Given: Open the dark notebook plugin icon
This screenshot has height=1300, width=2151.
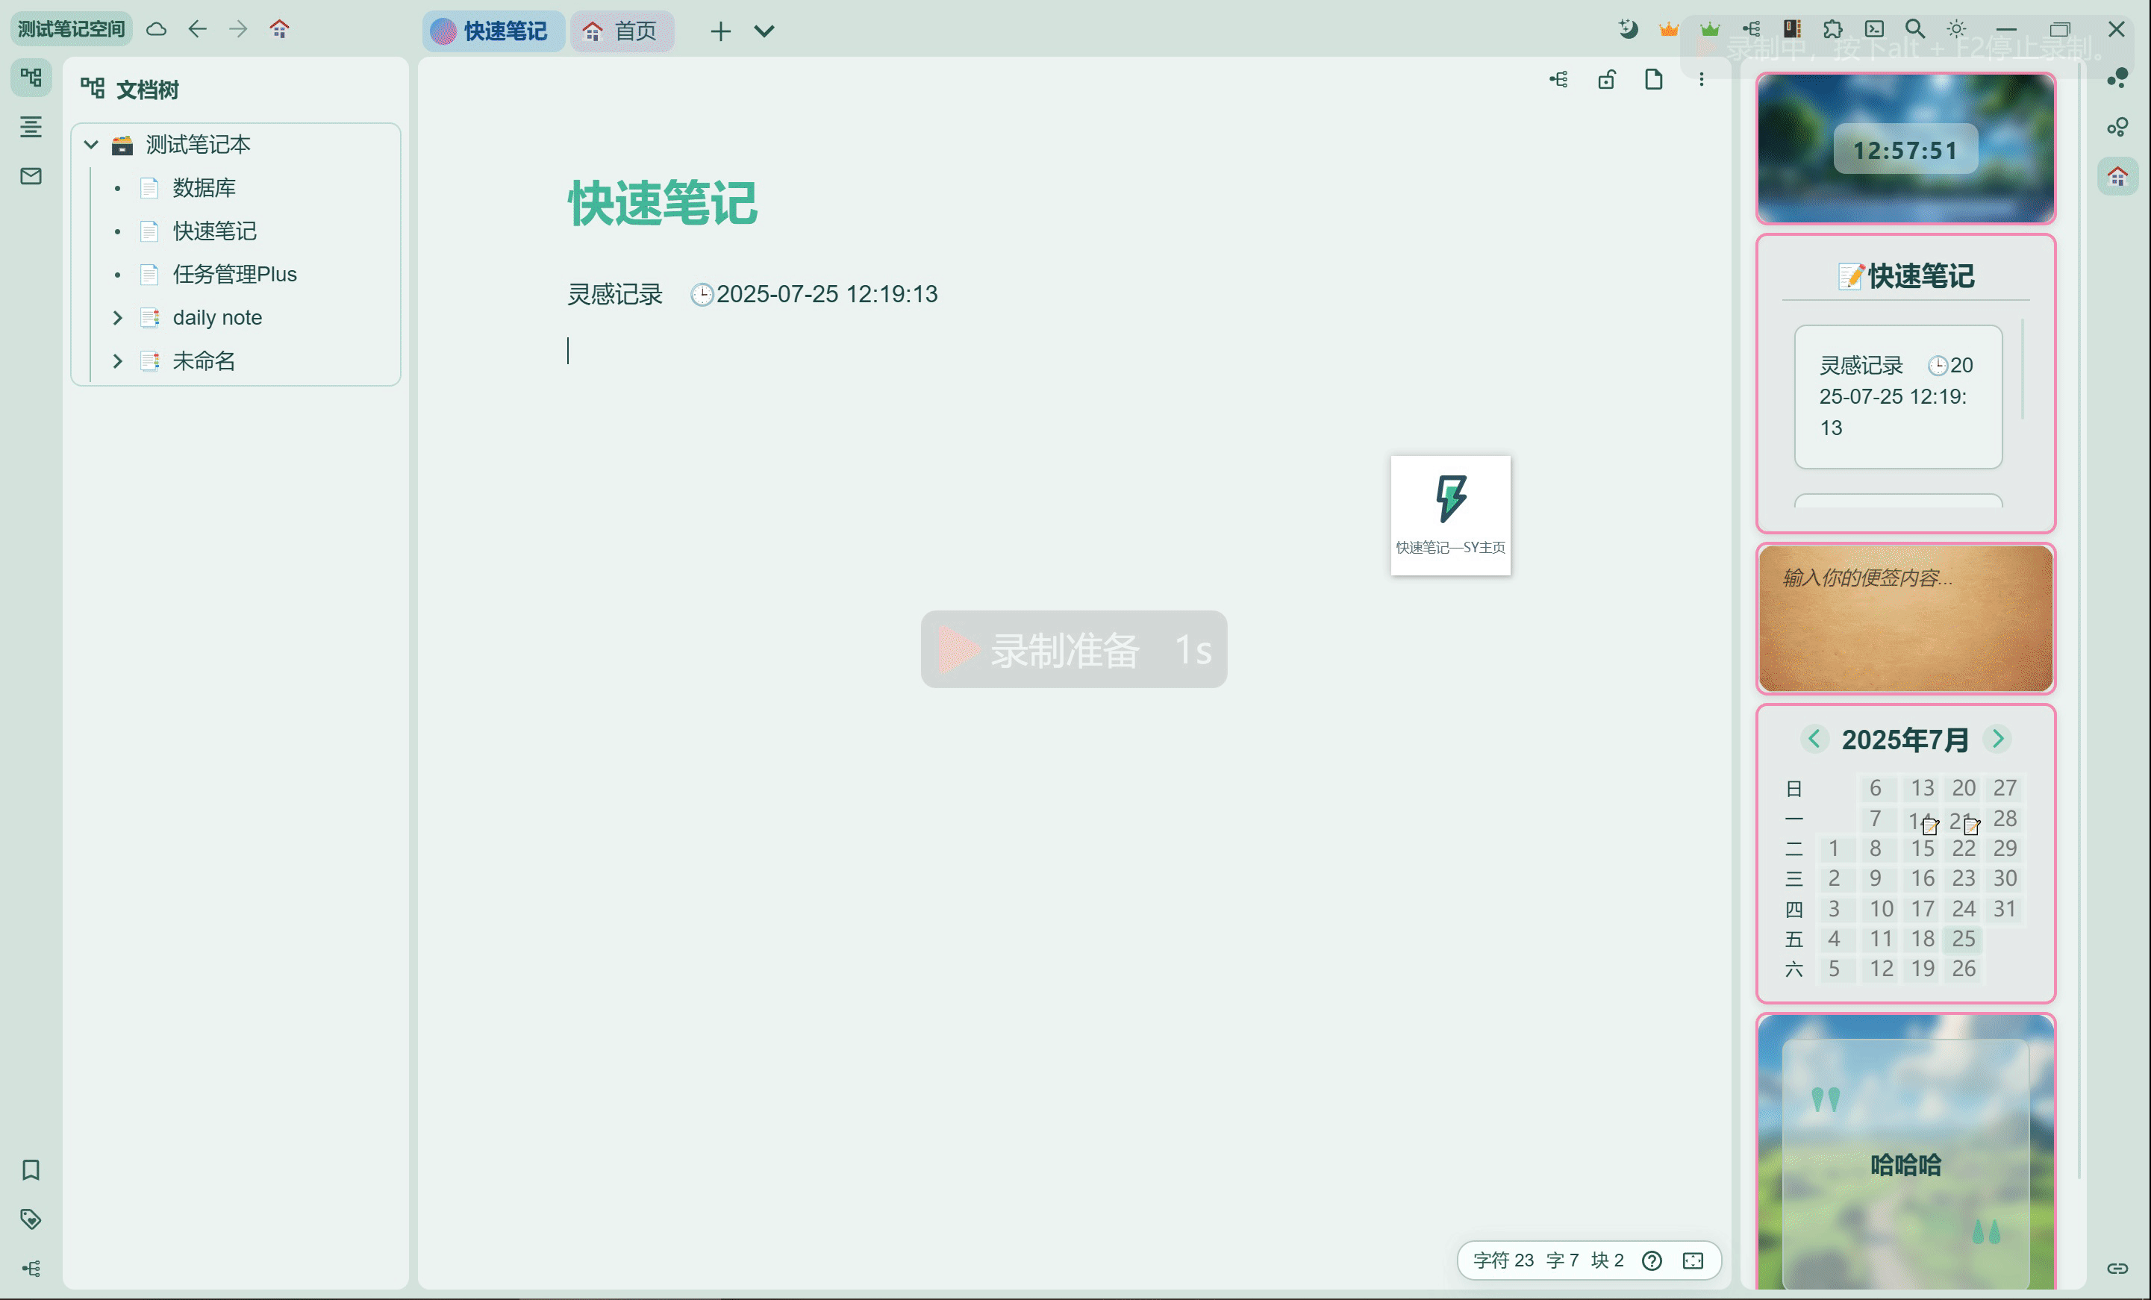Looking at the screenshot, I should point(1791,29).
